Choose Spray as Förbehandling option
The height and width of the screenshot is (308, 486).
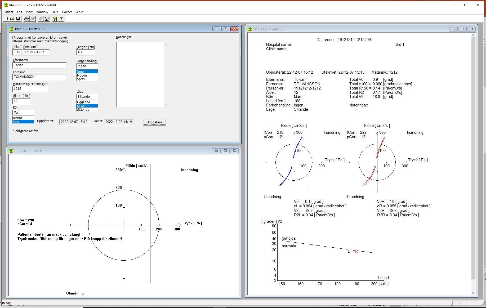[87, 79]
